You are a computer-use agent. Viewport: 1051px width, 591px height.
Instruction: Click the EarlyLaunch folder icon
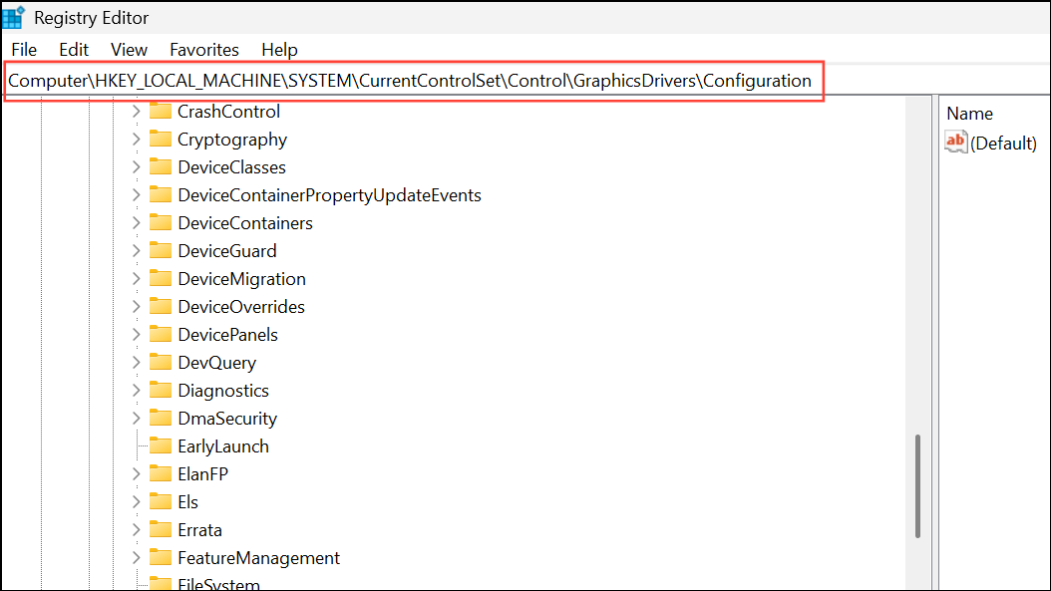pos(161,445)
